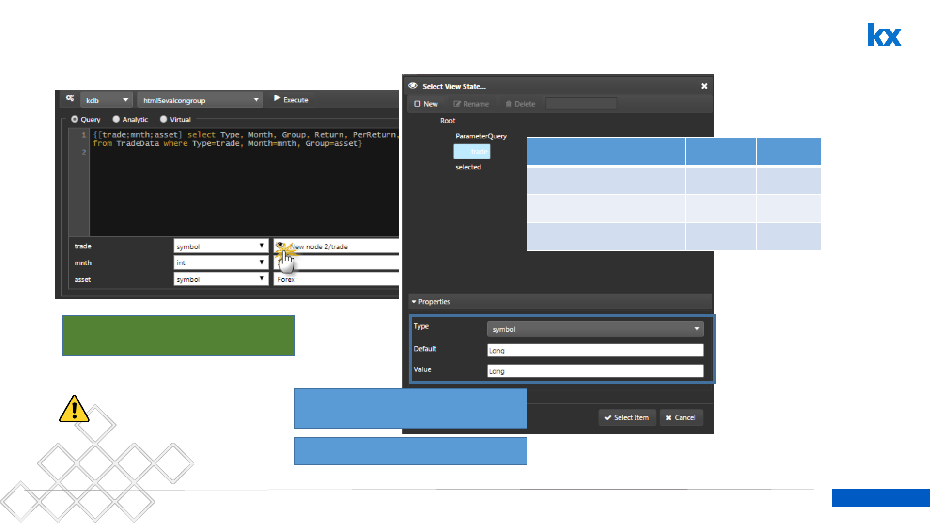Viewport: 930px width, 523px height.
Task: Select the Virtual radio button
Action: click(164, 119)
